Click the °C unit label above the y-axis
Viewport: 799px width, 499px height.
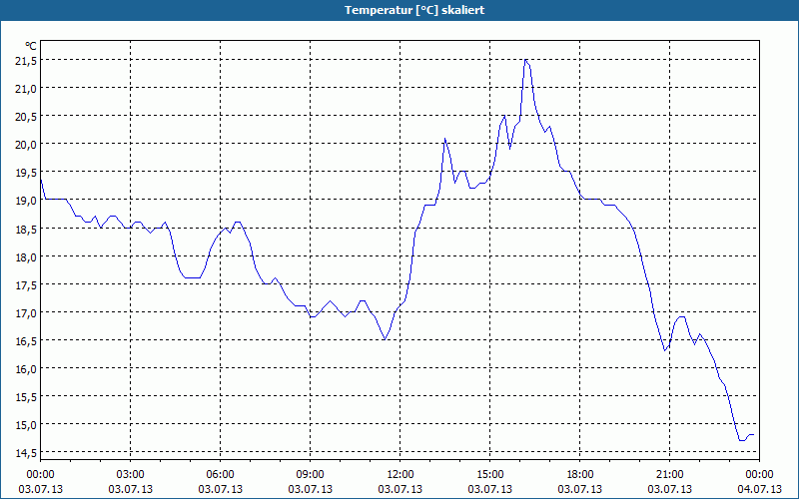pos(31,46)
